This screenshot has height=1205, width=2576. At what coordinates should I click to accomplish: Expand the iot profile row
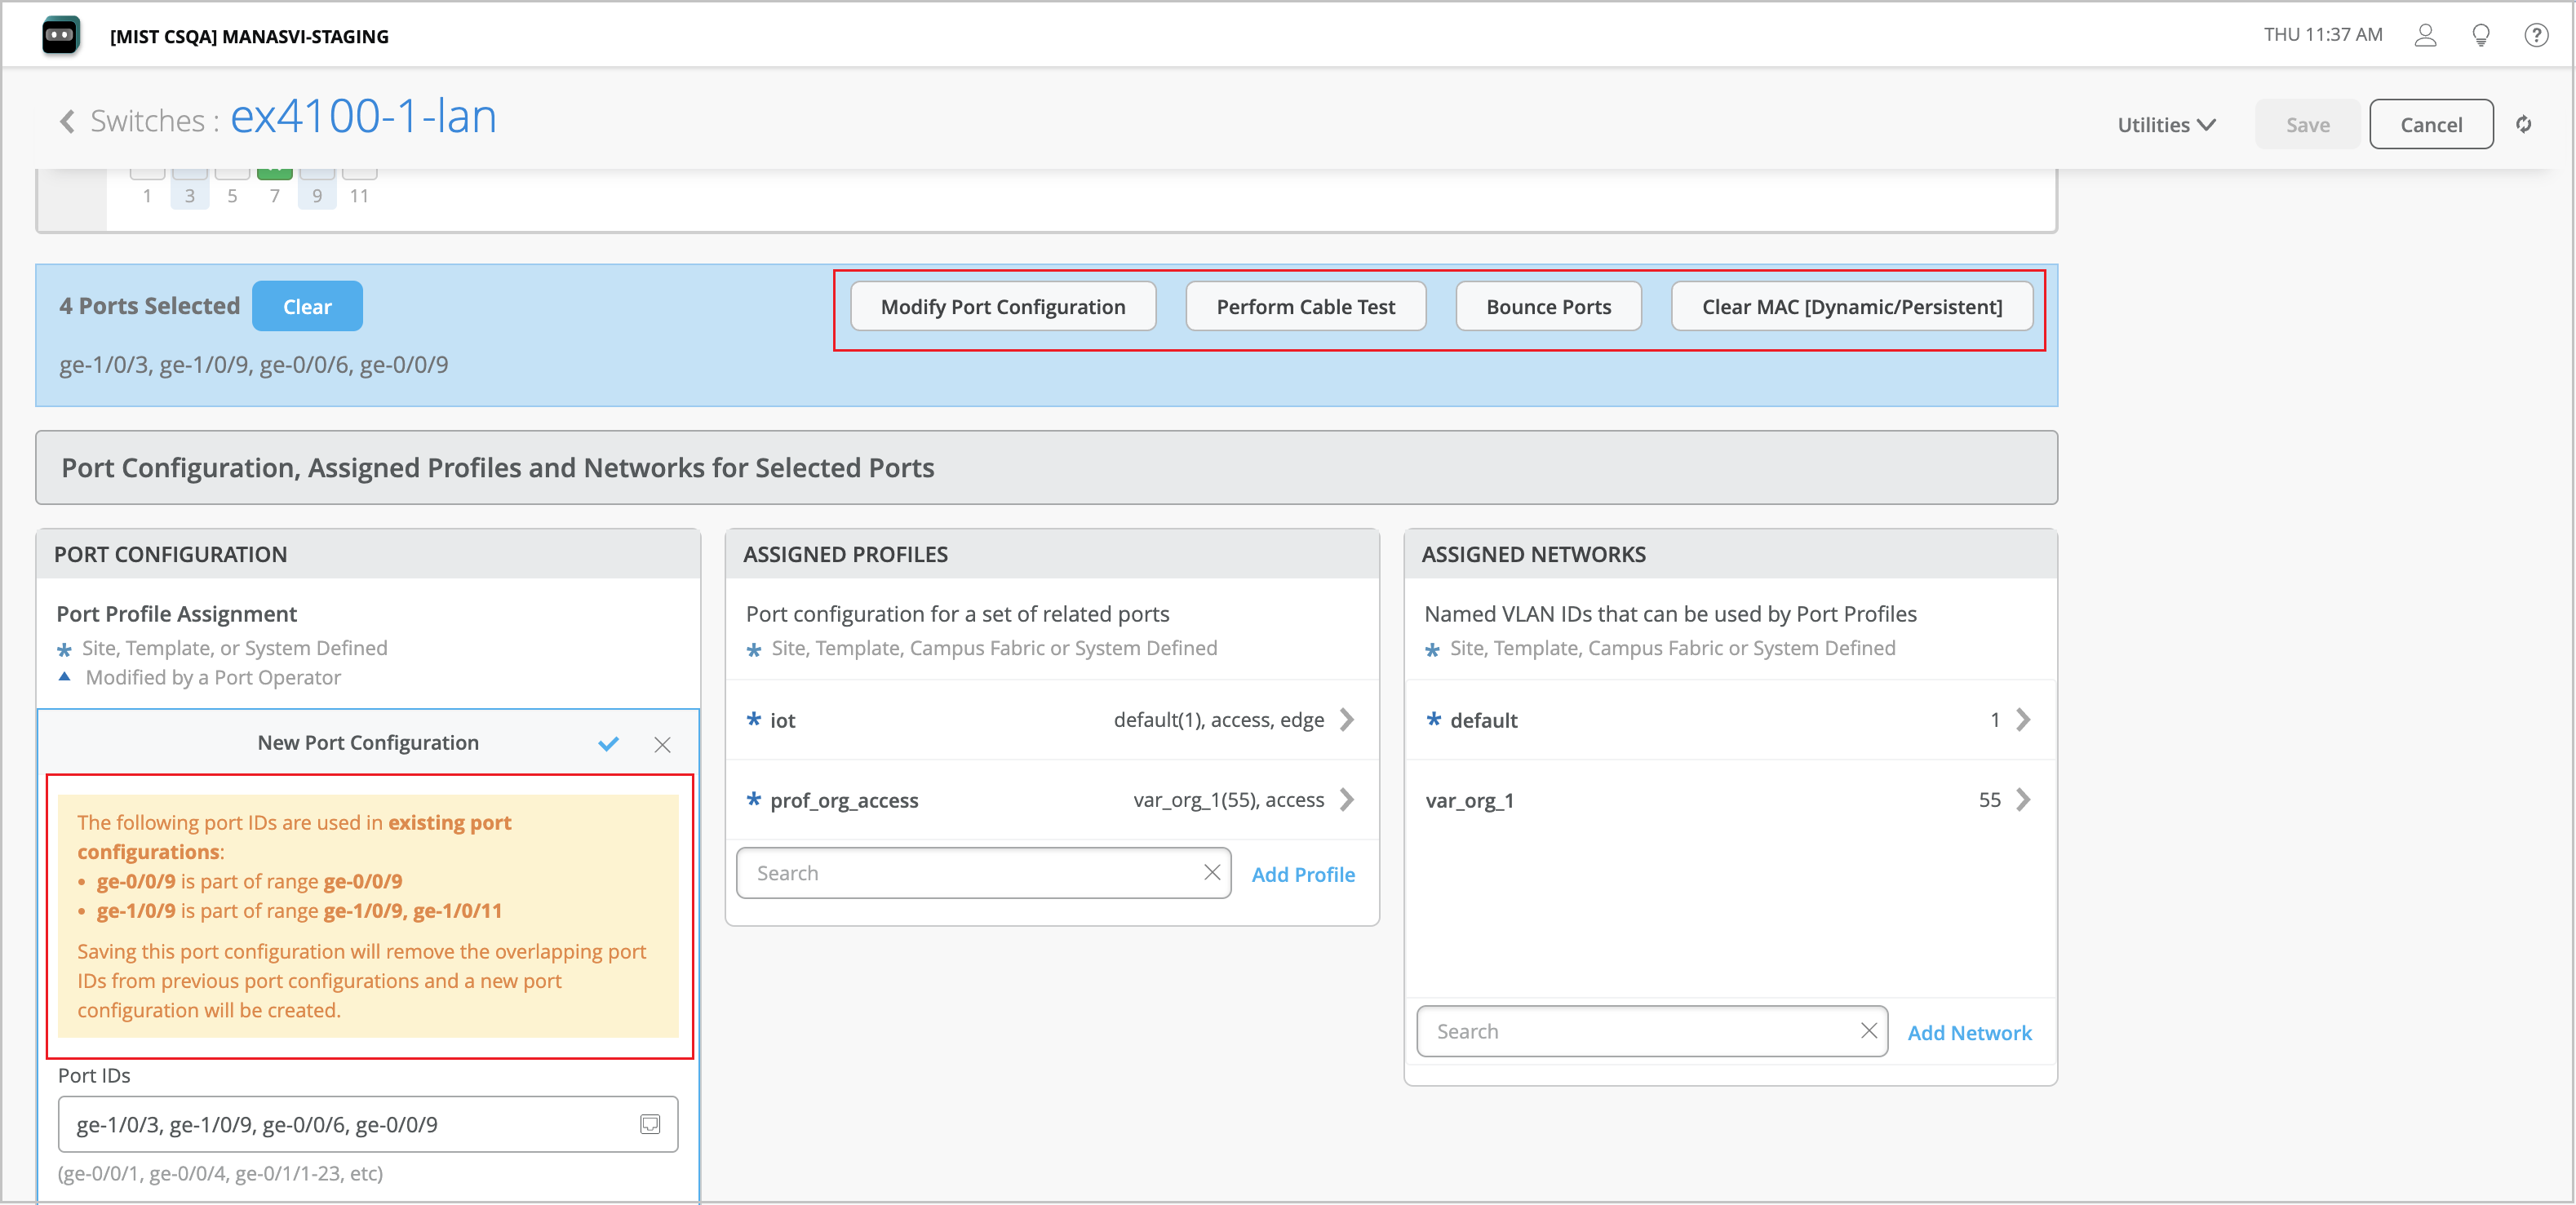(1347, 720)
